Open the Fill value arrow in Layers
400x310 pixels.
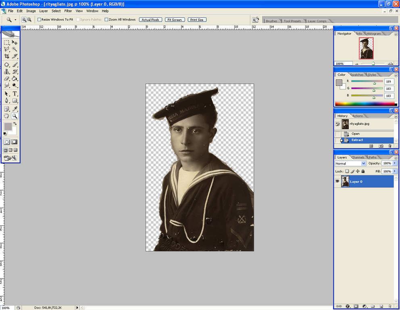[395, 171]
